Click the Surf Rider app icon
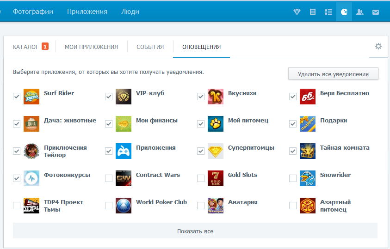This screenshot has height=249, width=390. tap(31, 97)
